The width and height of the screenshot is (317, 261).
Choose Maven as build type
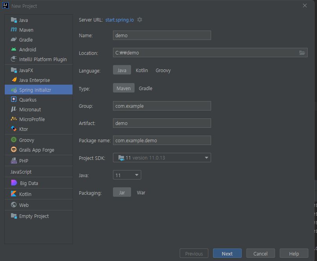pos(124,88)
